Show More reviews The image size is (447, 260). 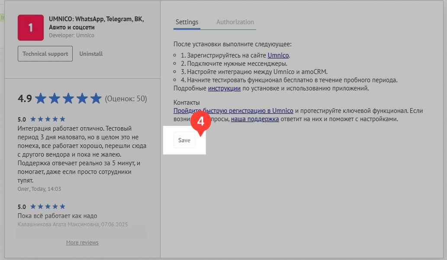[82, 242]
